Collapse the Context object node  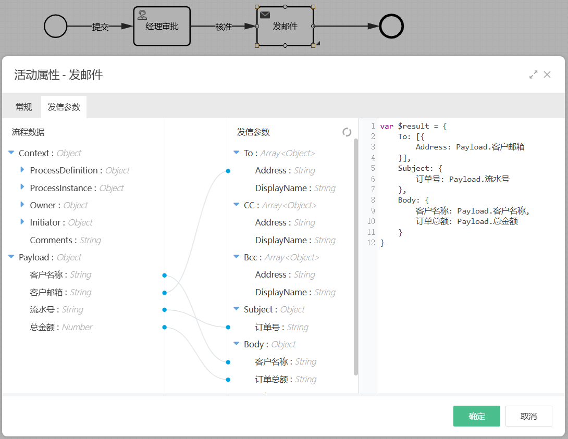pyautogui.click(x=11, y=153)
